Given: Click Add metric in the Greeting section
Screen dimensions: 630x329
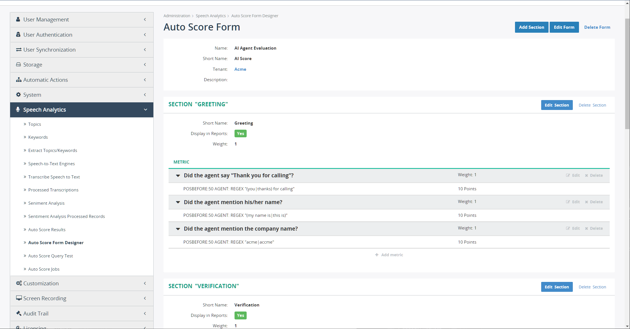Looking at the screenshot, I should coord(389,255).
